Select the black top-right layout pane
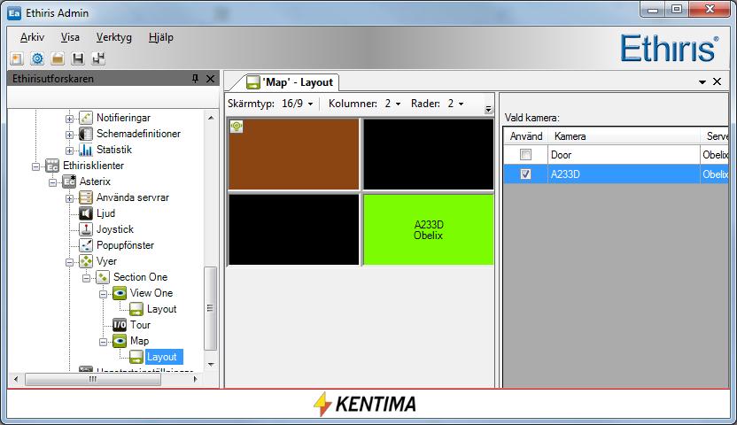Viewport: 737px width, 425px height. 428,154
